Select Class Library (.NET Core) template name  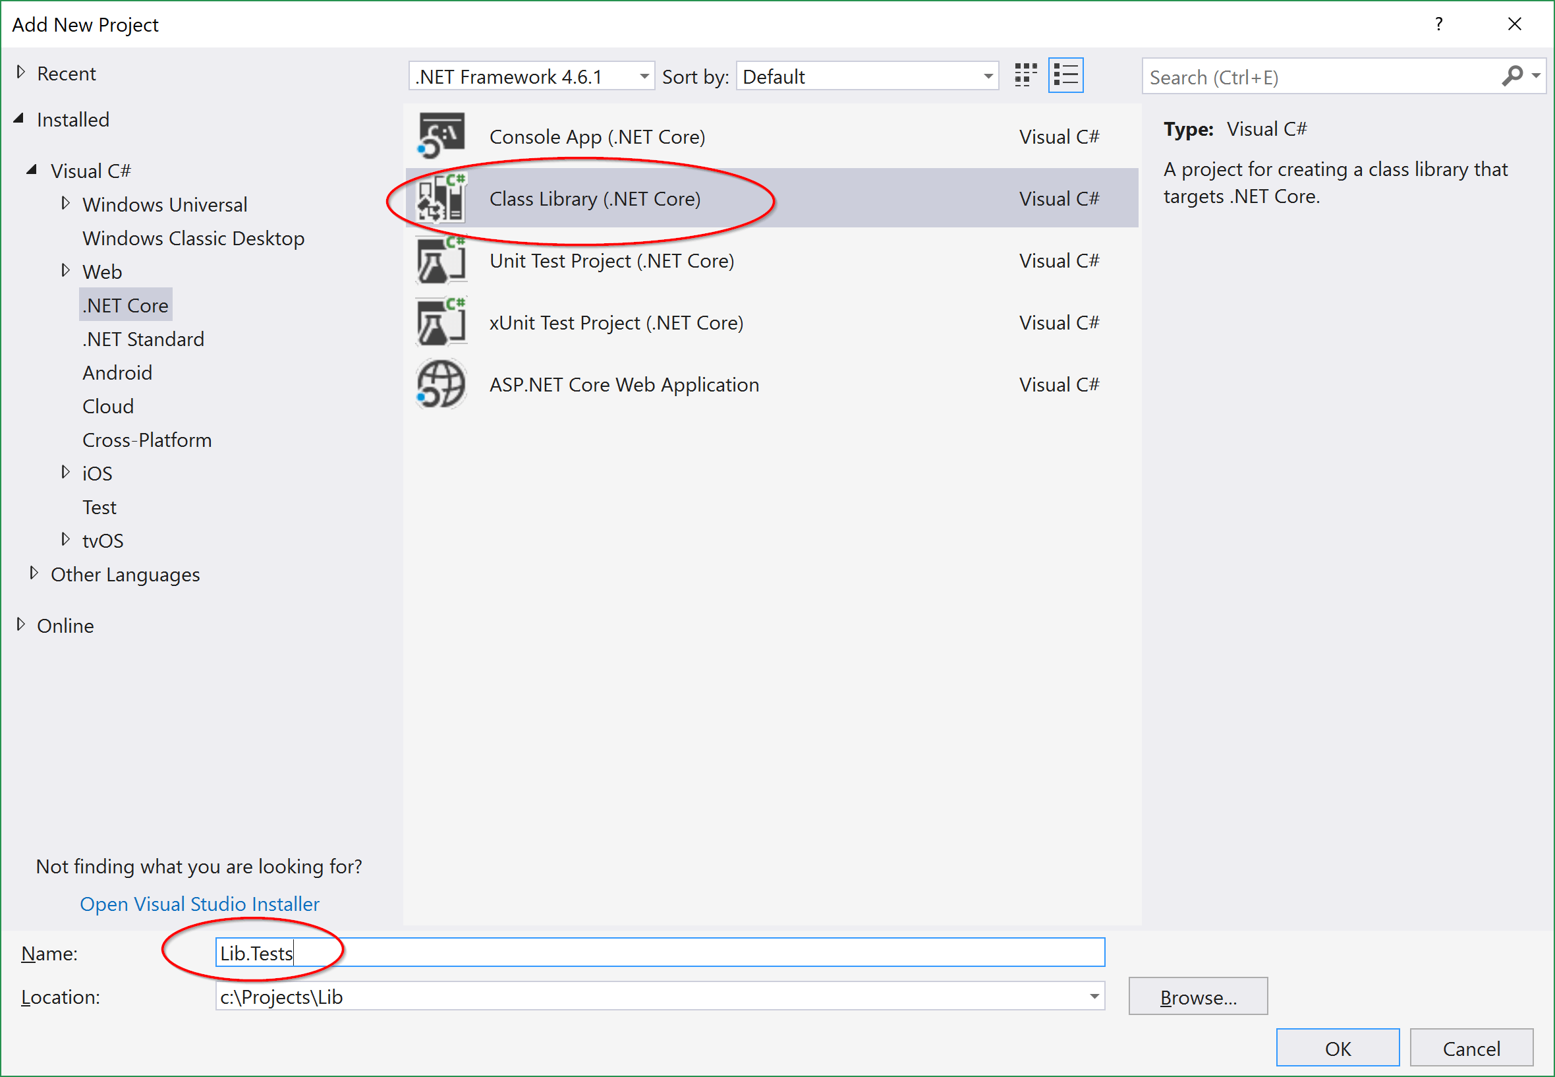coord(595,199)
